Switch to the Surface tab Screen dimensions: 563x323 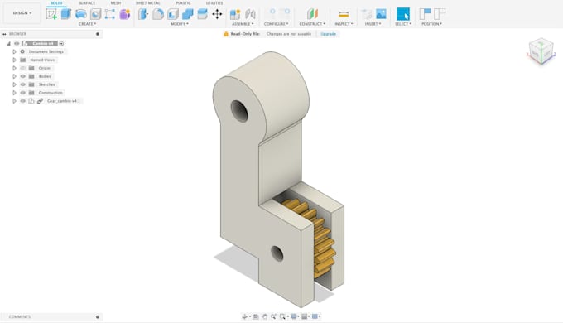[x=87, y=2]
